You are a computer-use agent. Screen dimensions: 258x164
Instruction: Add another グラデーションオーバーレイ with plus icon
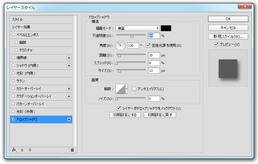click(x=69, y=96)
